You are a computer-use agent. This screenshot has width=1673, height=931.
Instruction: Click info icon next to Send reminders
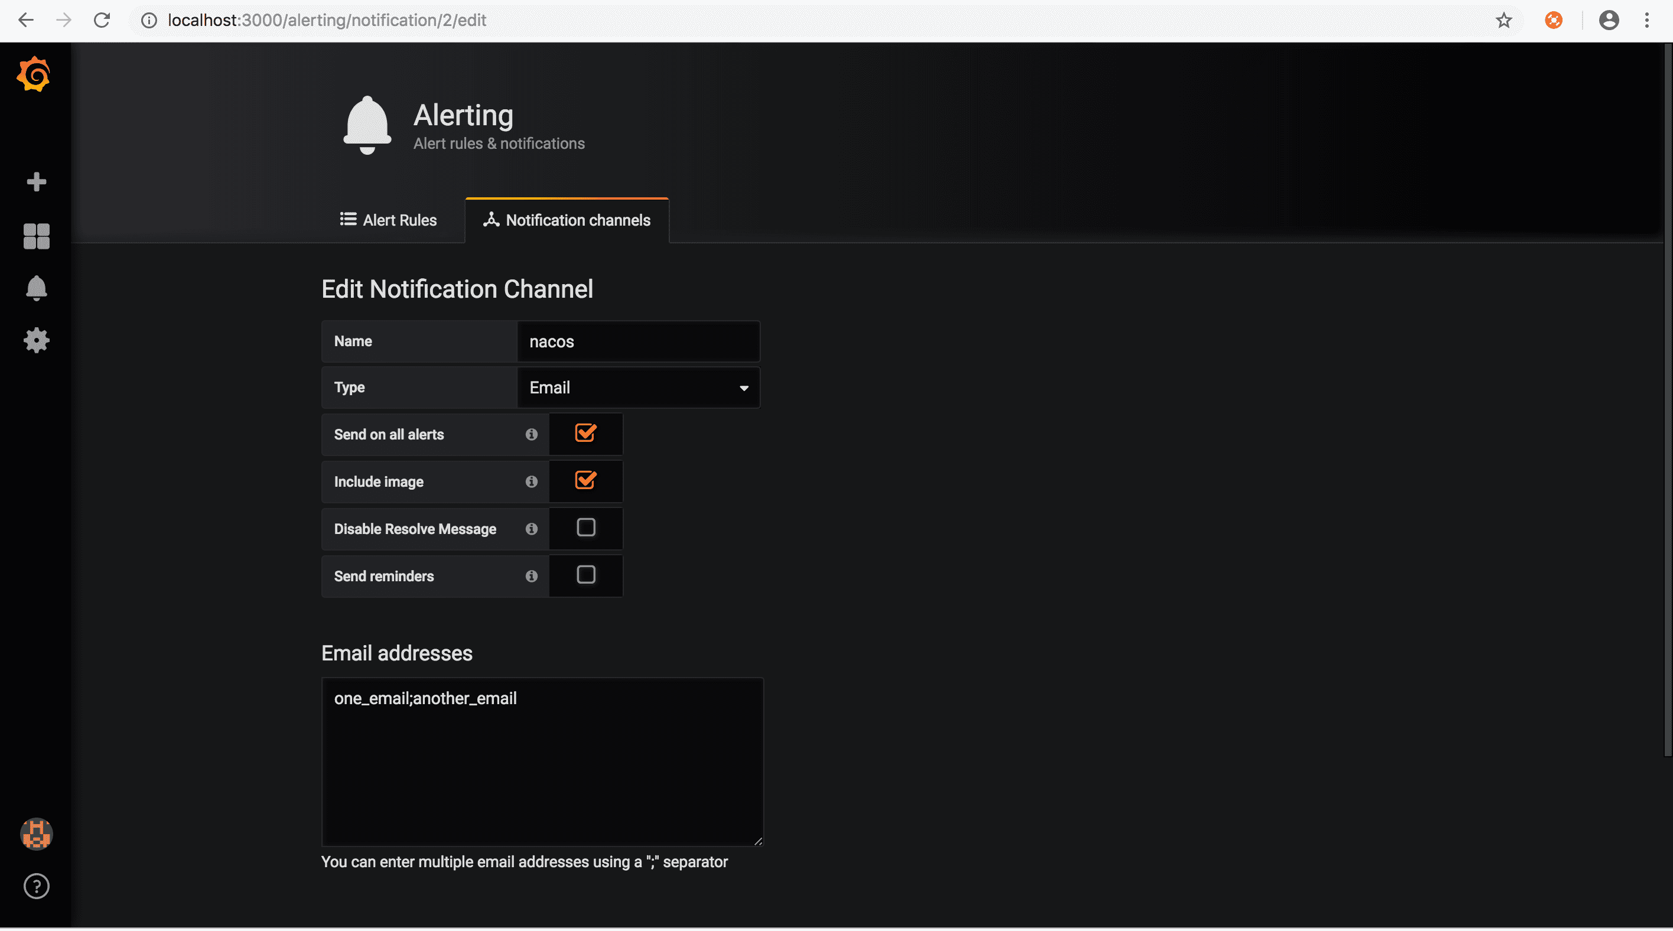tap(531, 576)
